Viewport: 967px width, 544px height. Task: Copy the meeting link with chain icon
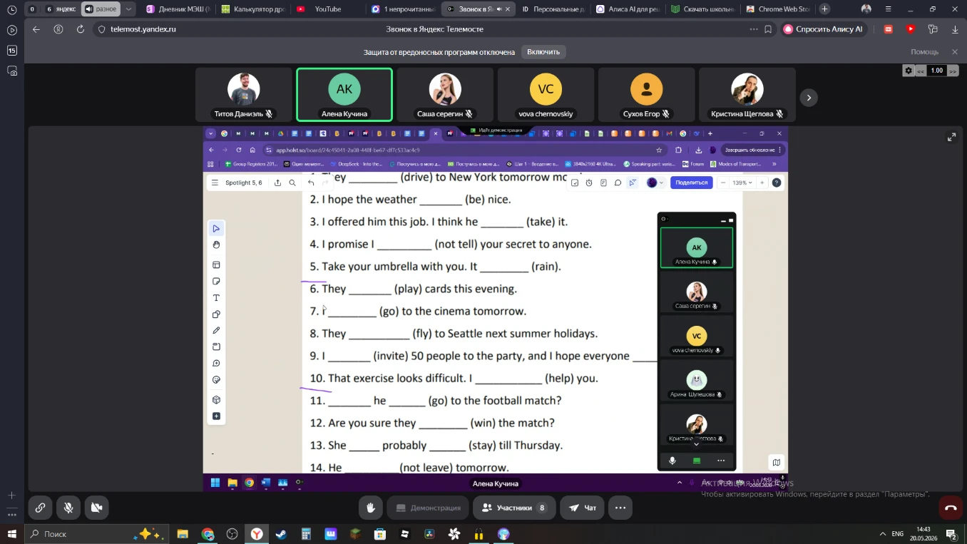(x=40, y=508)
